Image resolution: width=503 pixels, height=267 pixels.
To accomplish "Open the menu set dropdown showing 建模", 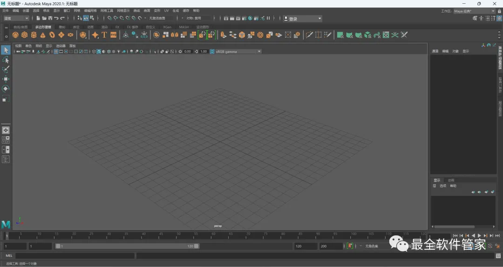I will tap(16, 18).
